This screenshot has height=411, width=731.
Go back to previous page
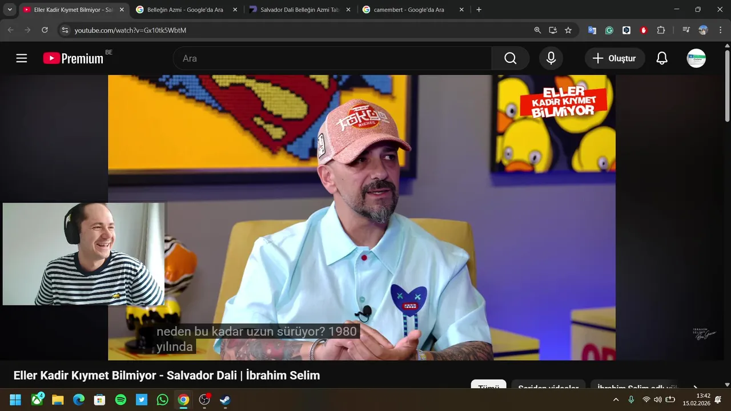(10, 30)
